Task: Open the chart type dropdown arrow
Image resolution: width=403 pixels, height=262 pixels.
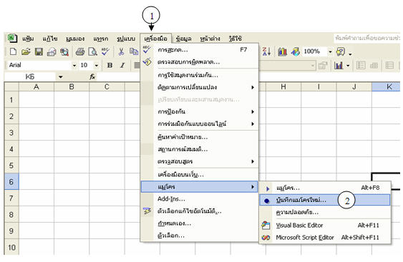Action: point(348,66)
